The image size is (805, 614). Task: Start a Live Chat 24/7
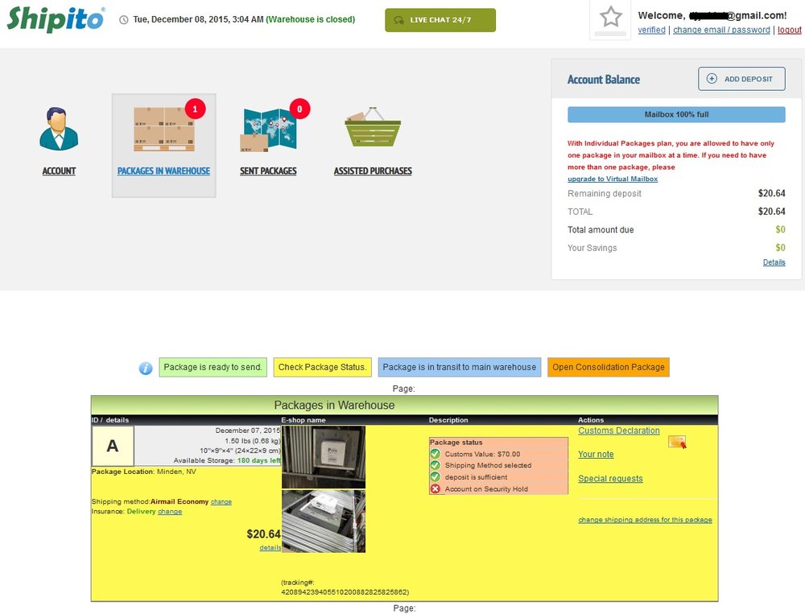[x=440, y=20]
